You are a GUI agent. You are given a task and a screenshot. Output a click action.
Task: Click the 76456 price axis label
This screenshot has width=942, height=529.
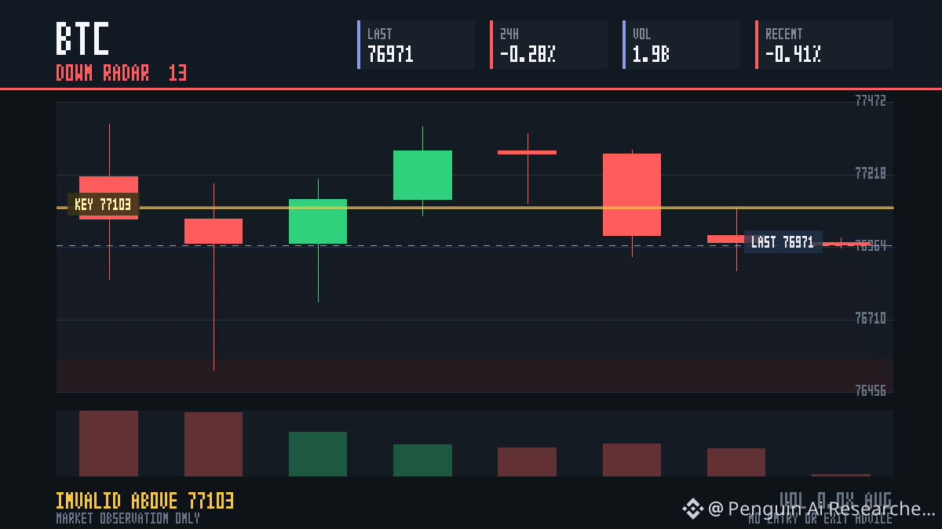tap(871, 390)
